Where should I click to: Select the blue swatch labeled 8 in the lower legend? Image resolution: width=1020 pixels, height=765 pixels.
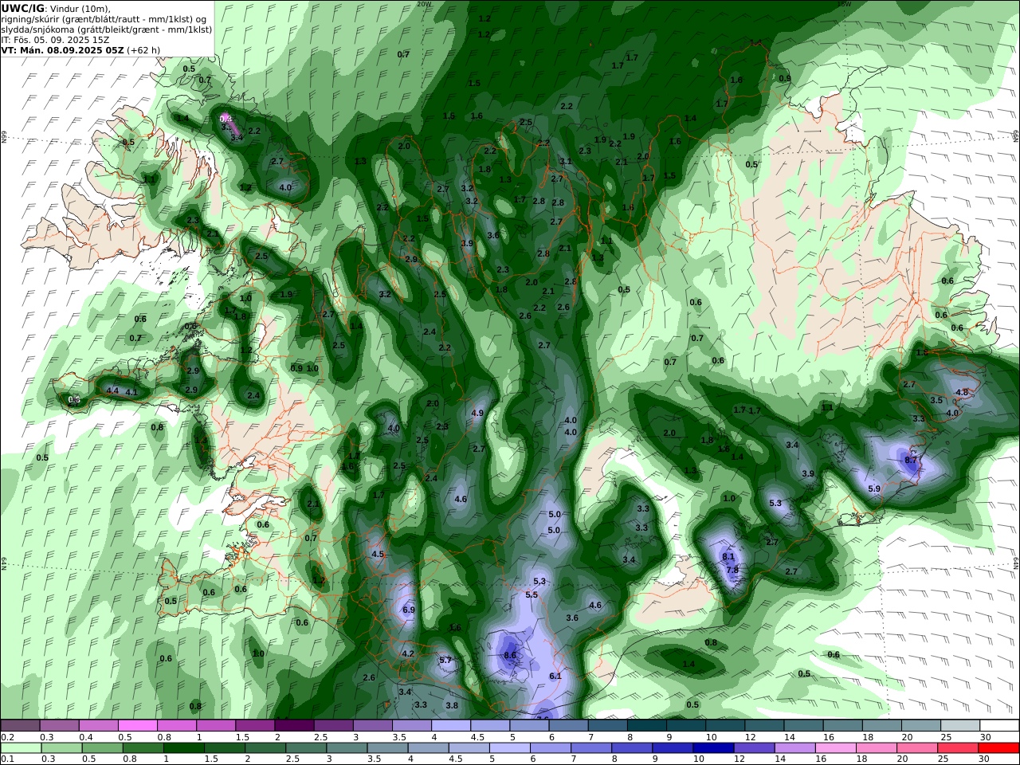coord(631,748)
